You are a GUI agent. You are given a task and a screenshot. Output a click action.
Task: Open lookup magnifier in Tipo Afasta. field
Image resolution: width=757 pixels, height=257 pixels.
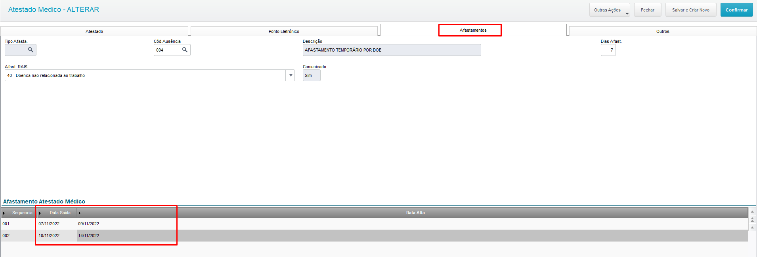coord(31,50)
